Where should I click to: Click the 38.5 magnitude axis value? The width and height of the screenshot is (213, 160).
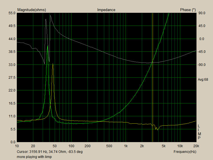[x=12, y=52]
